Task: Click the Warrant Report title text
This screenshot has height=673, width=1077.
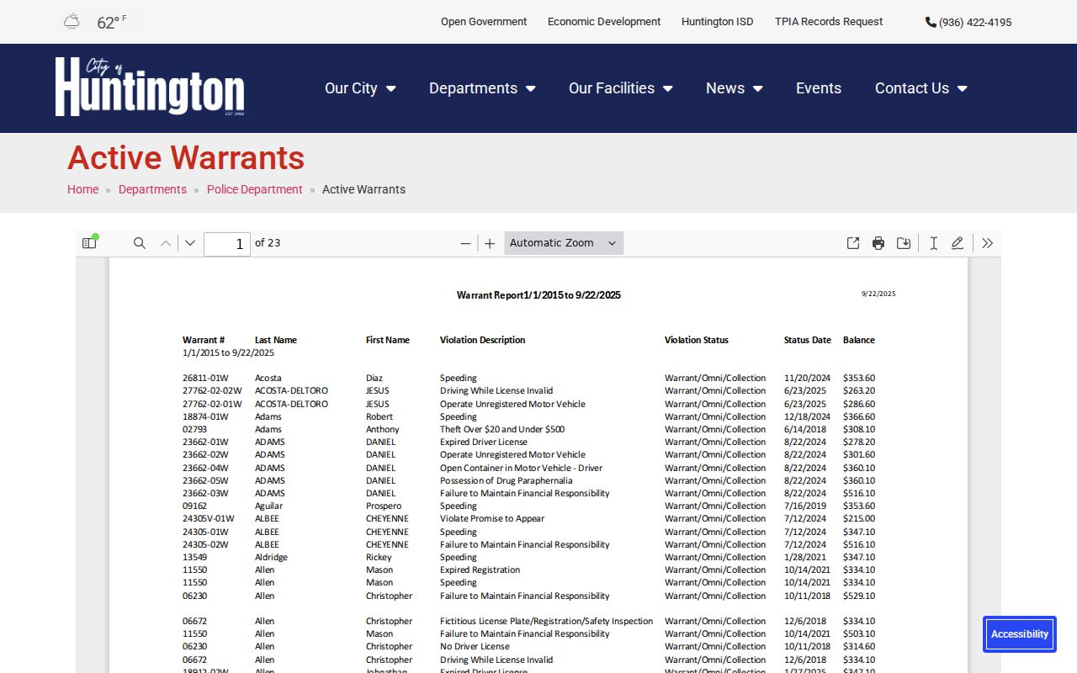Action: coord(538,295)
